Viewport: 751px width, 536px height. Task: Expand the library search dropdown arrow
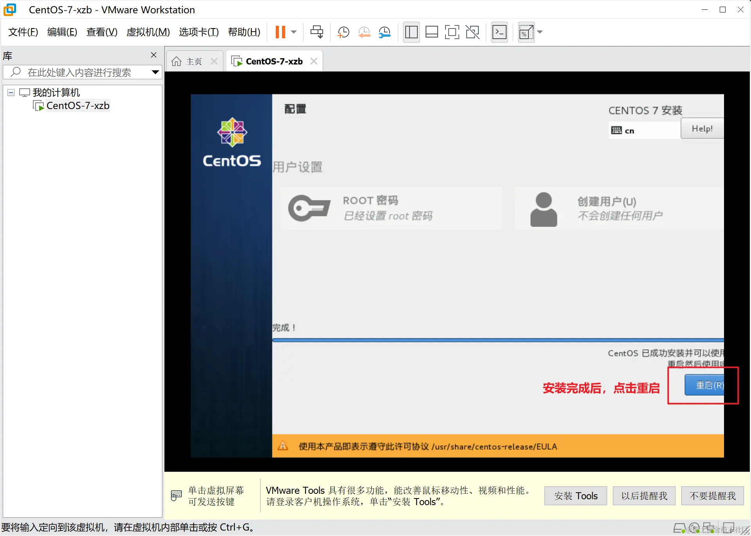155,72
